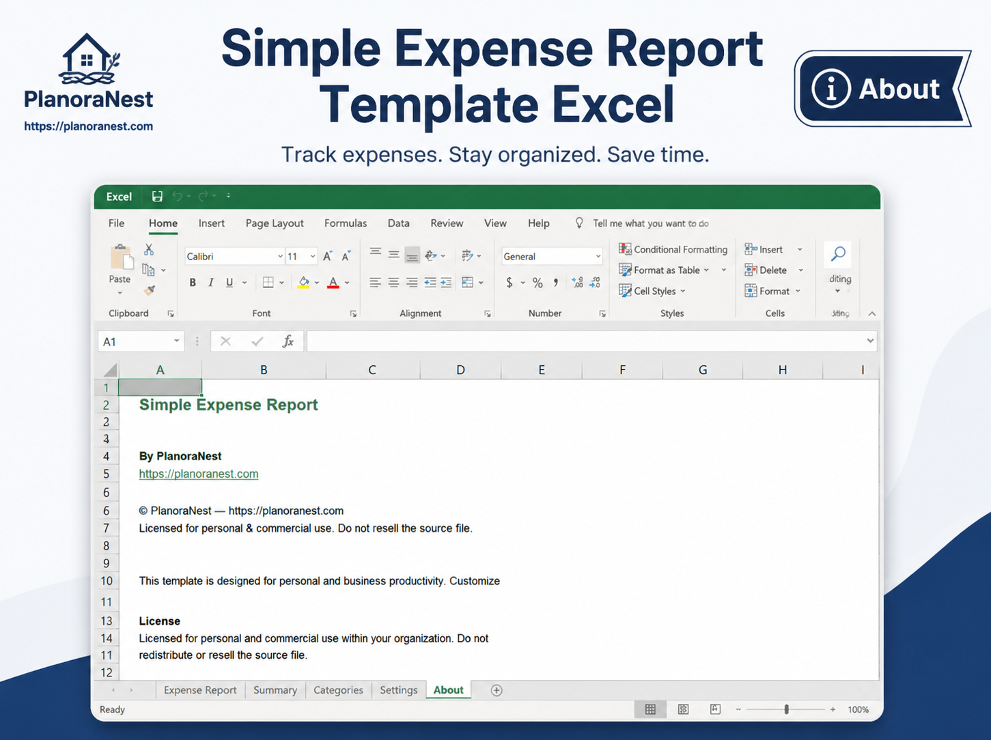The width and height of the screenshot is (991, 740).
Task: Align text left
Action: pyautogui.click(x=375, y=283)
